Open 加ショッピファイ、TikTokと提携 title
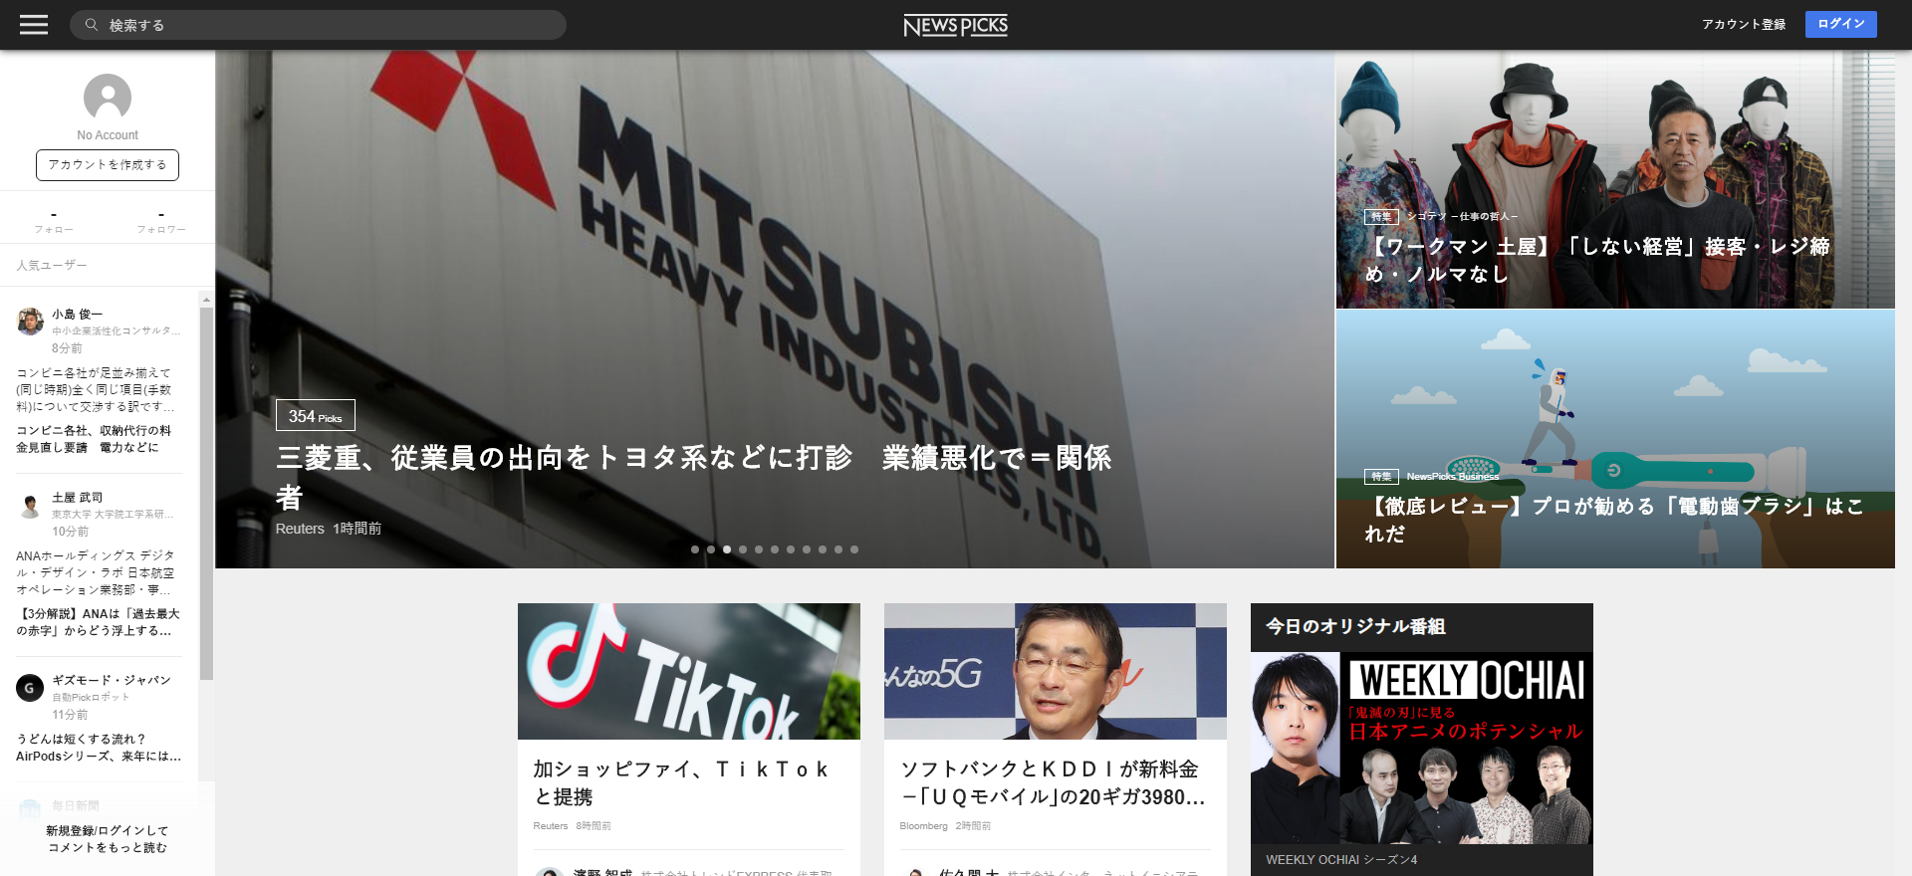This screenshot has height=876, width=1912. (x=682, y=782)
